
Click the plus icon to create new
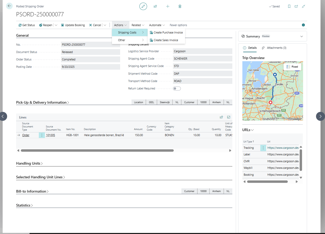[168, 6]
